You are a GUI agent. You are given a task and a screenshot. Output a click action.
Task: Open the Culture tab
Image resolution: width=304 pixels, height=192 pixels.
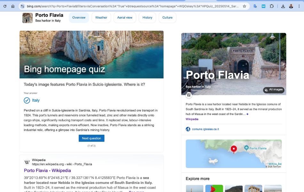167,18
